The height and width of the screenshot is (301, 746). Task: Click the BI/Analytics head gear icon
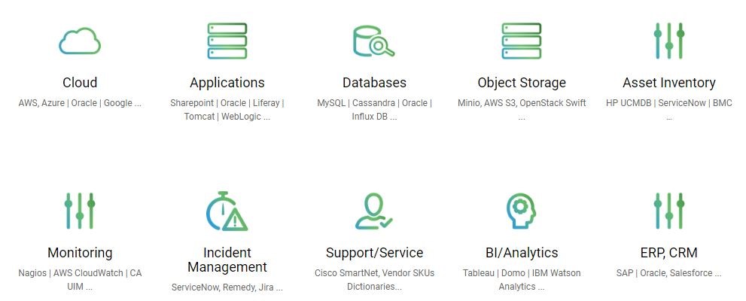521,211
